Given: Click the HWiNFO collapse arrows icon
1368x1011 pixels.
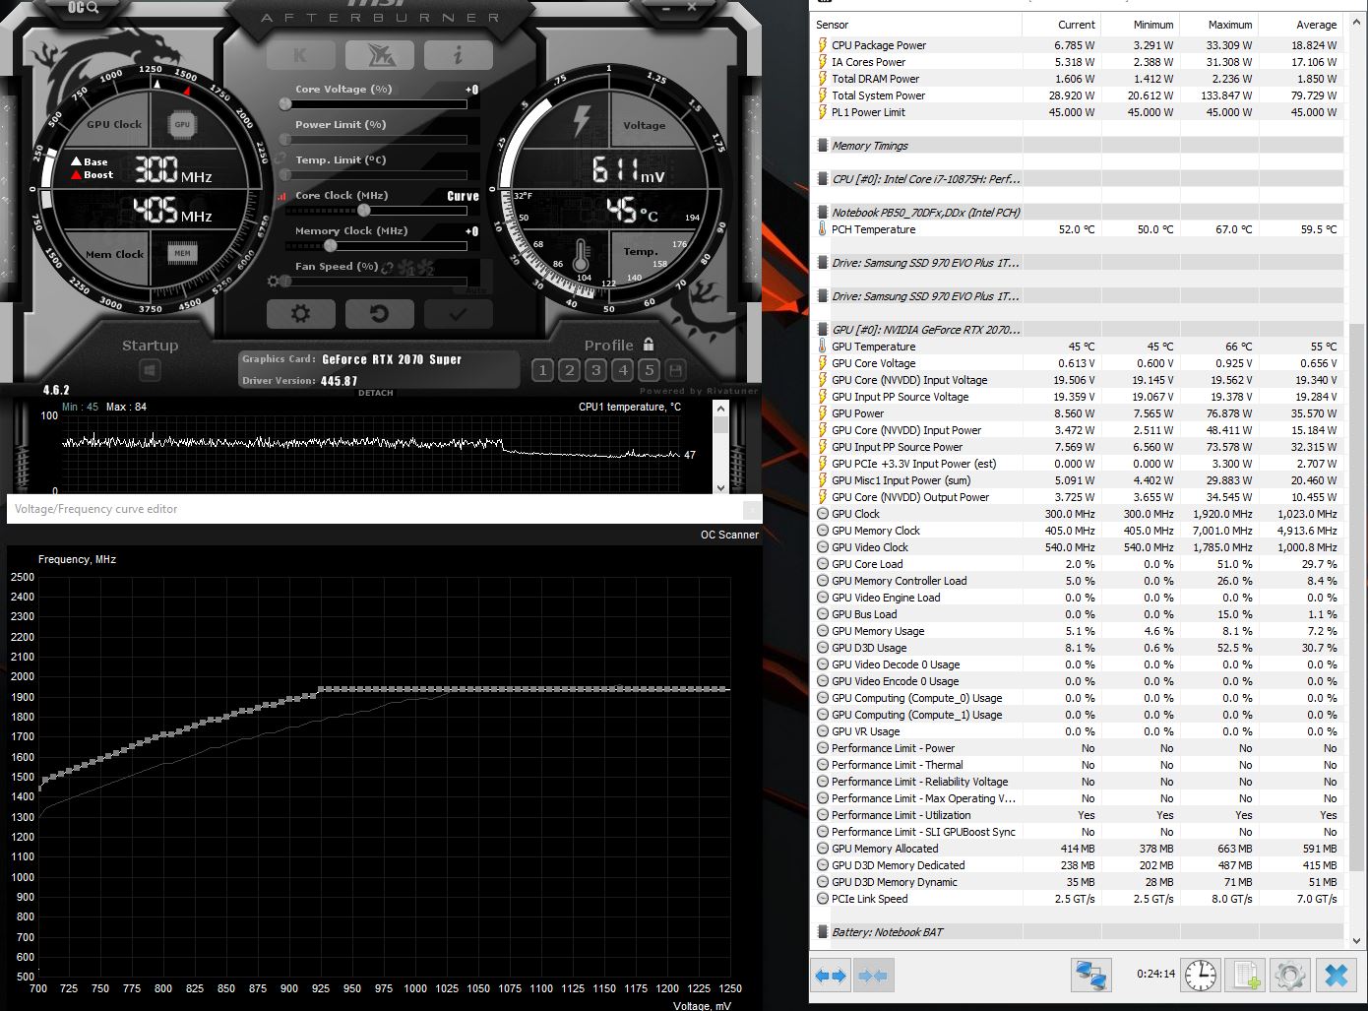Looking at the screenshot, I should pyautogui.click(x=873, y=976).
